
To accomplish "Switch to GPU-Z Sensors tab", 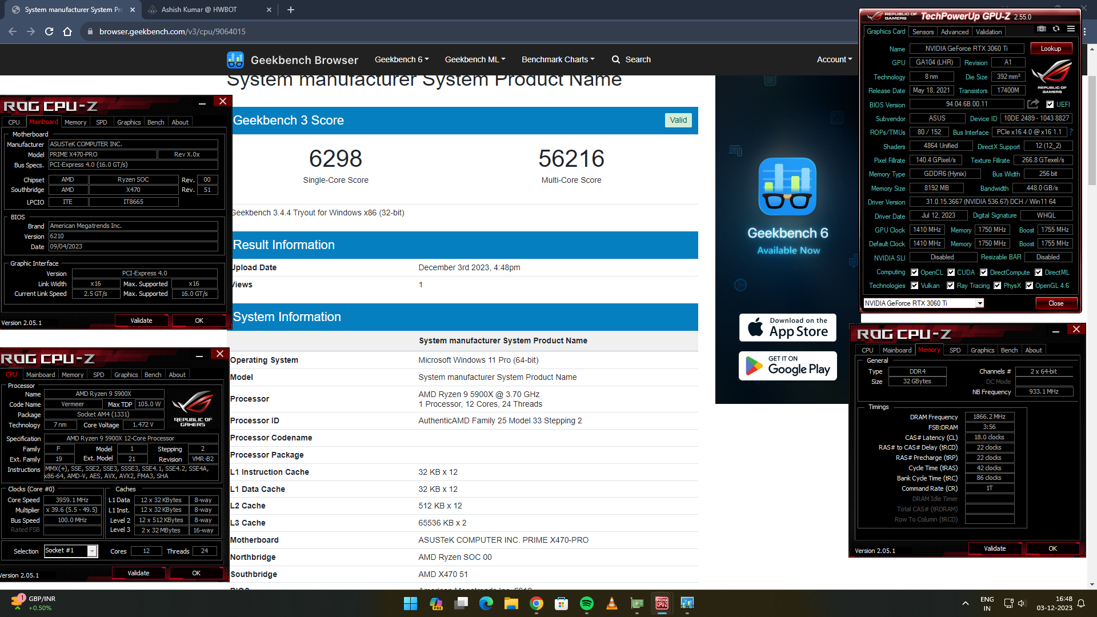I will pyautogui.click(x=923, y=32).
